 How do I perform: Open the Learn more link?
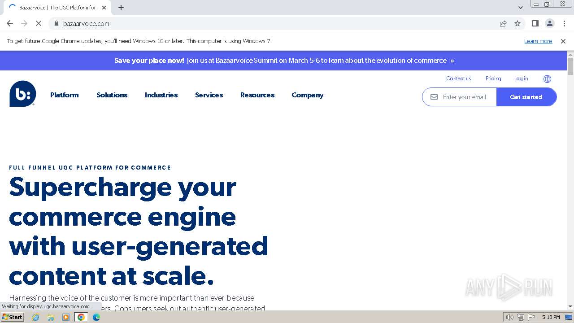pyautogui.click(x=538, y=41)
